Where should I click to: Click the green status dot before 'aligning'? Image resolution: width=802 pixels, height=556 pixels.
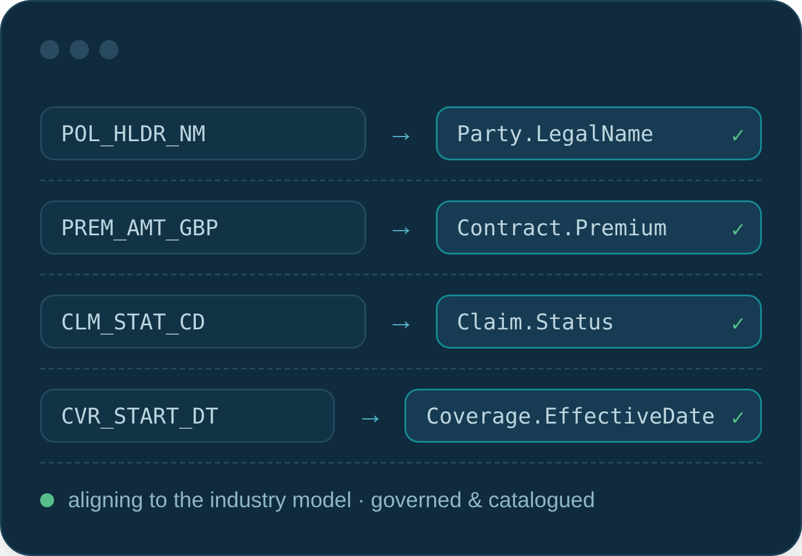point(47,500)
